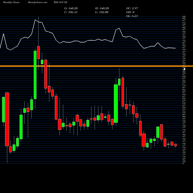The image size is (193, 193).
Task: Click the orange horizontal price level line
Action: (x=96, y=66)
